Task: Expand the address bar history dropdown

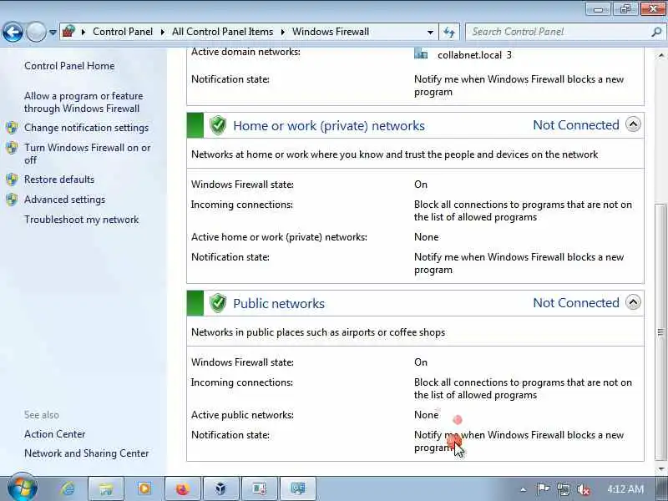Action: click(430, 32)
